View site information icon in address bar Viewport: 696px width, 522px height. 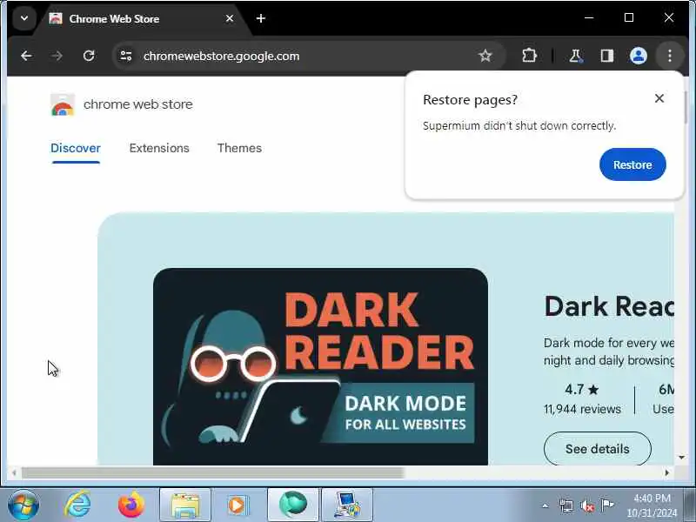coord(126,56)
